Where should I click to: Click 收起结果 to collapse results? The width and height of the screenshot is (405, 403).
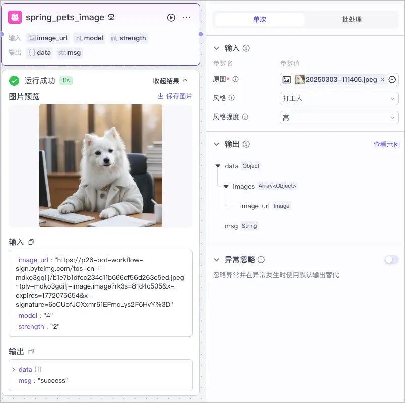170,81
